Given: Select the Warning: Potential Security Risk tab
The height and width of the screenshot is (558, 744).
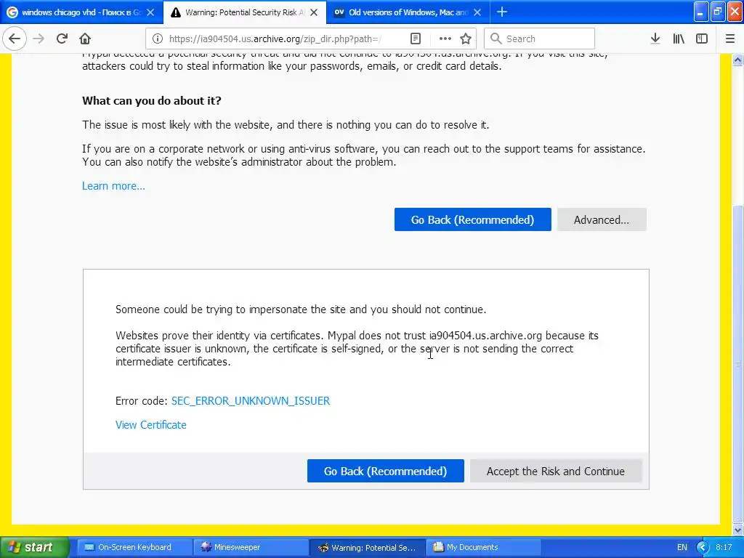Looking at the screenshot, I should [245, 12].
